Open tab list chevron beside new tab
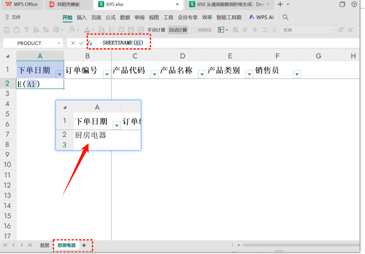This screenshot has width=365, height=254. [x=288, y=4]
